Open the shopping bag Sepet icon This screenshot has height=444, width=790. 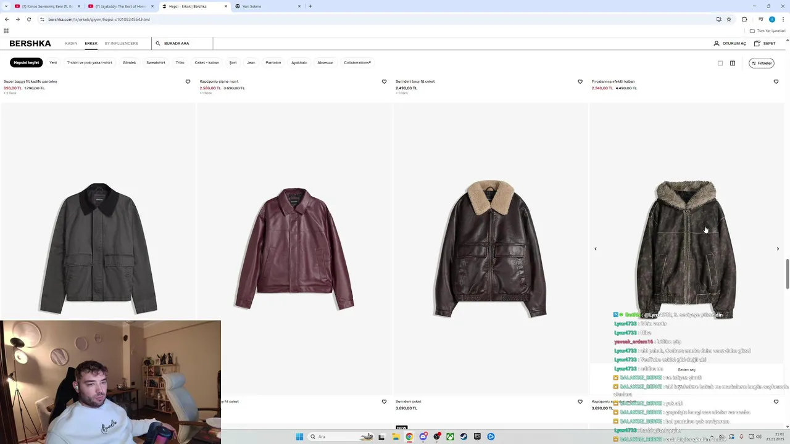[757, 43]
